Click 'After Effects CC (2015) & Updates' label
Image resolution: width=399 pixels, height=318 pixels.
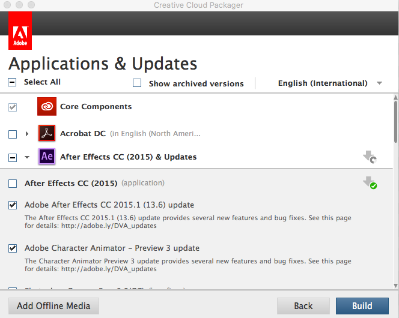[128, 157]
